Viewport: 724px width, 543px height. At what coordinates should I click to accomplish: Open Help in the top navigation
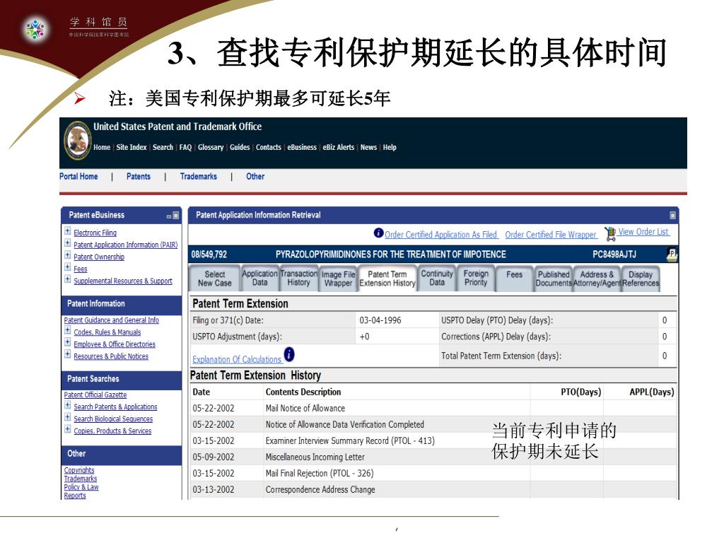[x=390, y=147]
